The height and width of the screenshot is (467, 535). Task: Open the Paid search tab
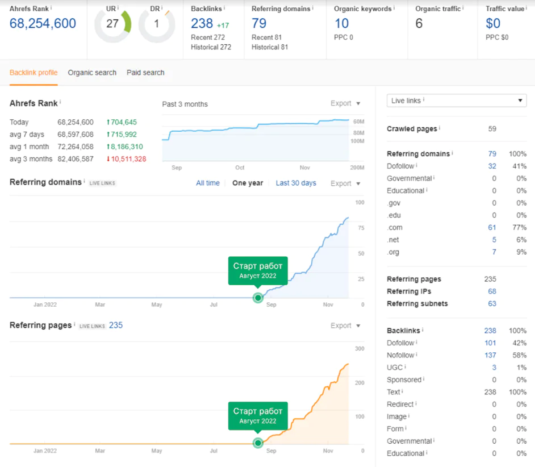pyautogui.click(x=145, y=73)
